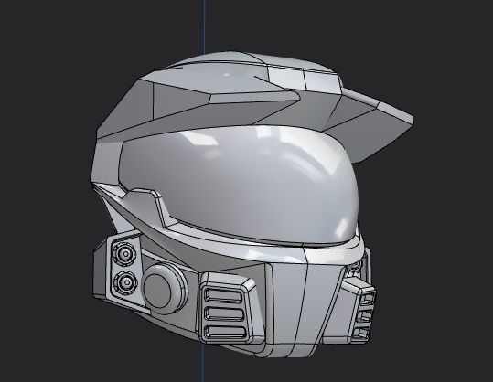Pick the top slot of left vent grille
This screenshot has width=493, height=382.
coord(224,295)
